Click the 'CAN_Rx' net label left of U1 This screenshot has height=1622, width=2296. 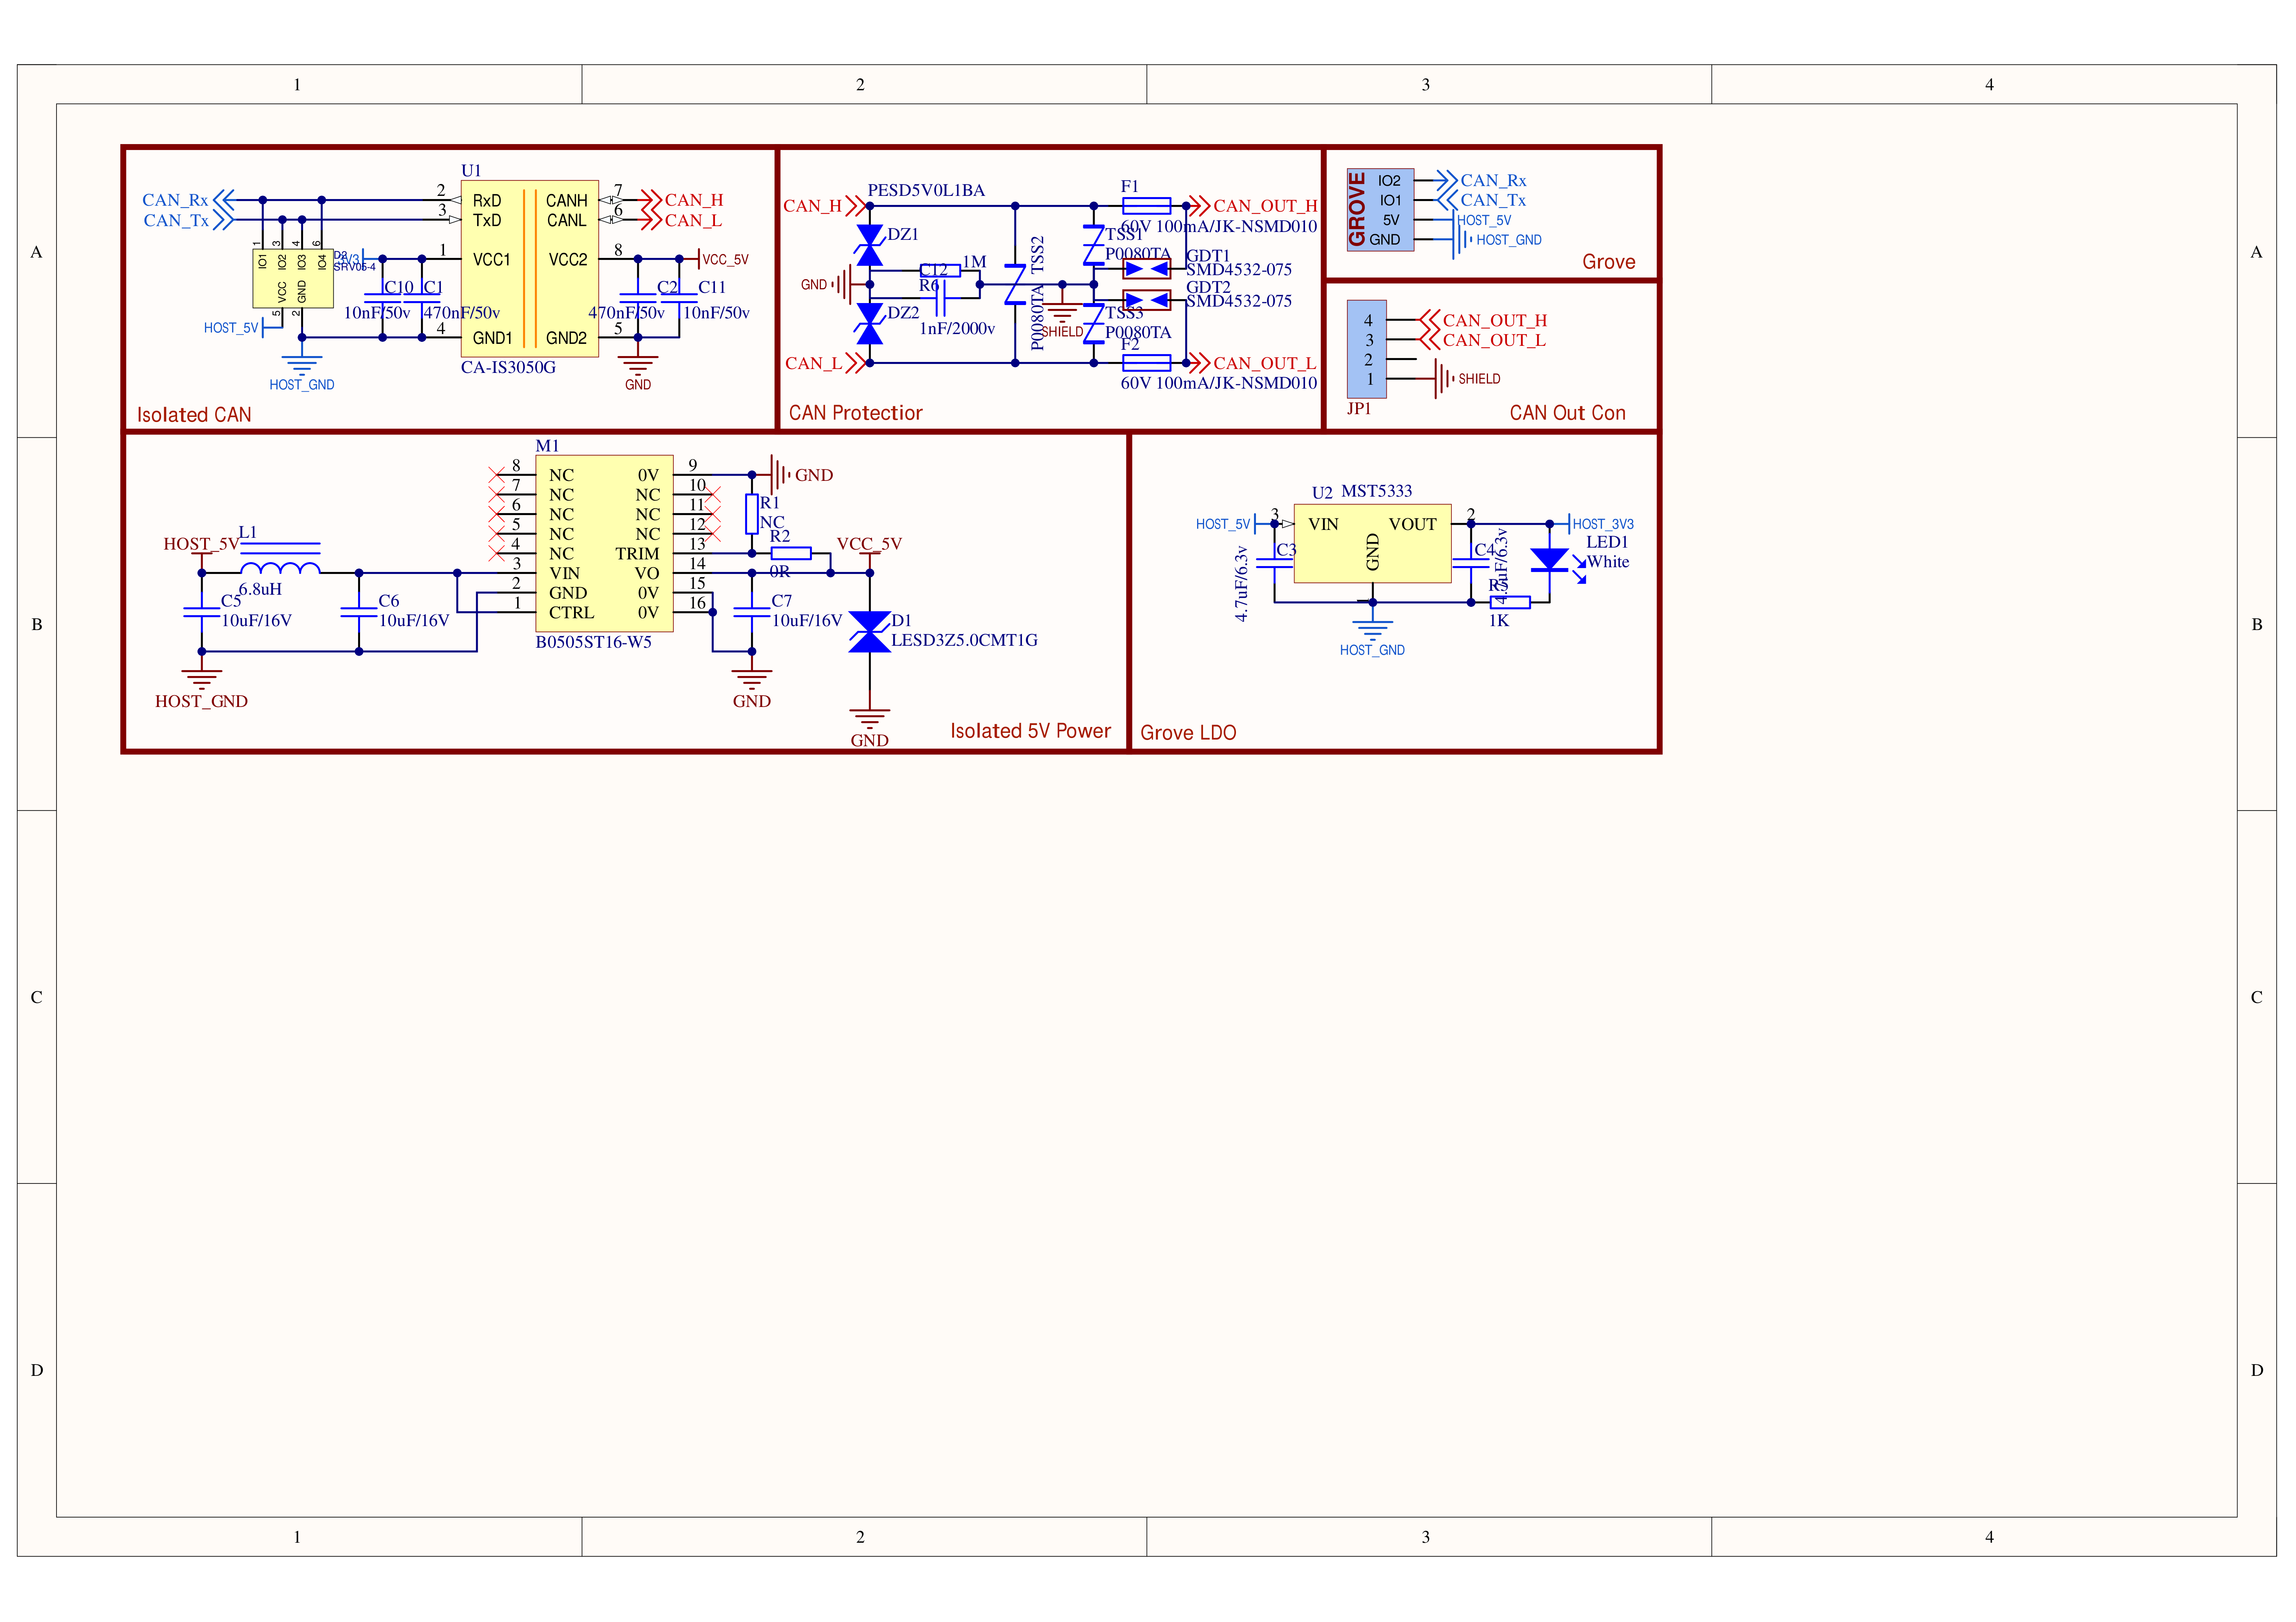coord(175,200)
